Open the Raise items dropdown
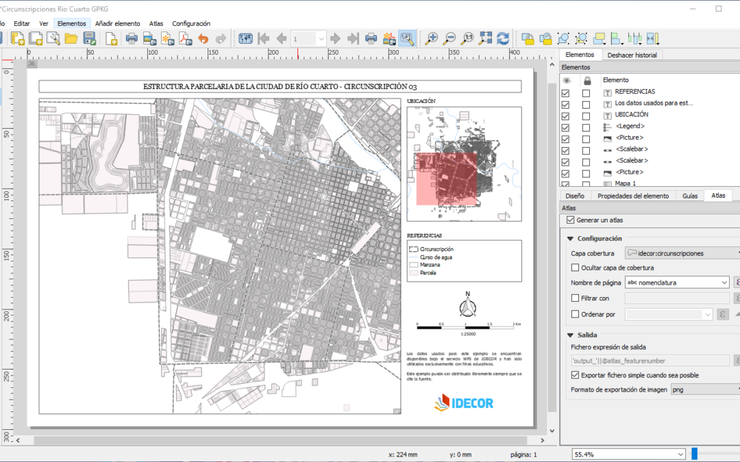Viewport: 740px width, 462px height. click(x=600, y=38)
